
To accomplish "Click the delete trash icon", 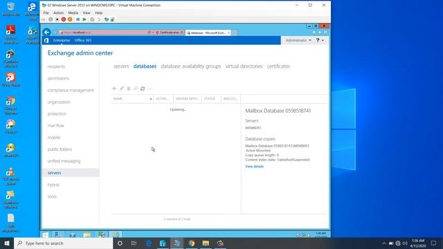I will pyautogui.click(x=129, y=89).
